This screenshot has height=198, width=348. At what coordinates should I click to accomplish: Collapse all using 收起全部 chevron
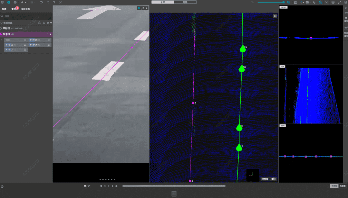click(2, 23)
